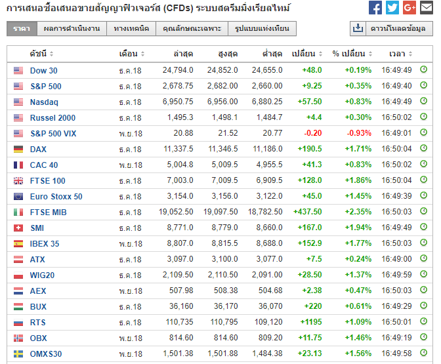Click clock icon in Russel 2000 row
This screenshot has width=441, height=364.
423,116
